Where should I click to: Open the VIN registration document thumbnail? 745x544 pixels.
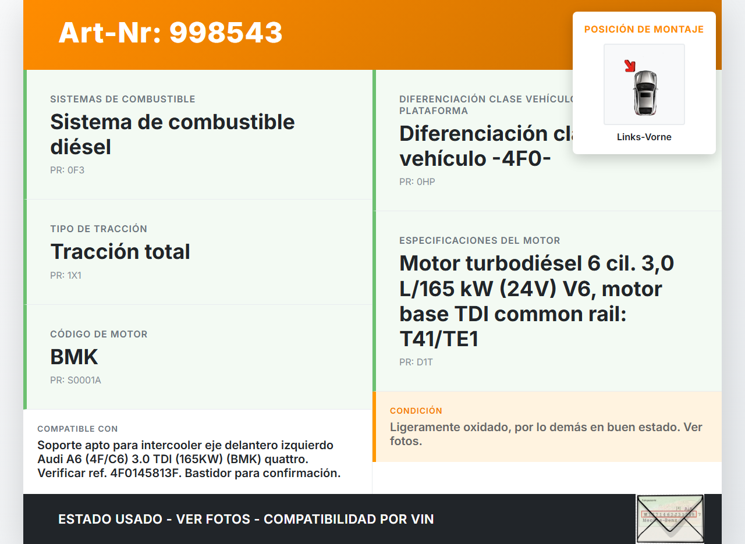tap(669, 518)
